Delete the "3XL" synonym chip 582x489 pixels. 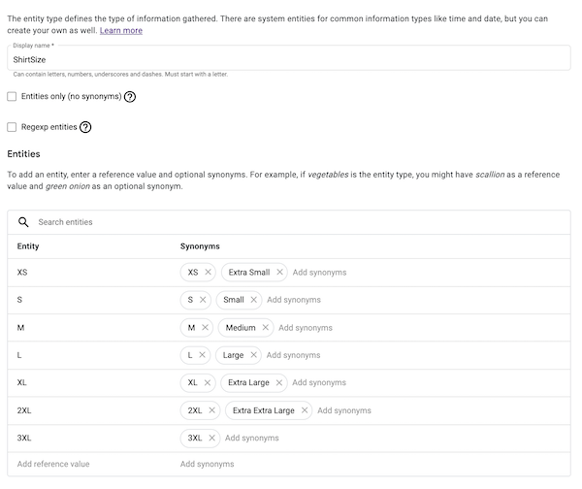[212, 438]
